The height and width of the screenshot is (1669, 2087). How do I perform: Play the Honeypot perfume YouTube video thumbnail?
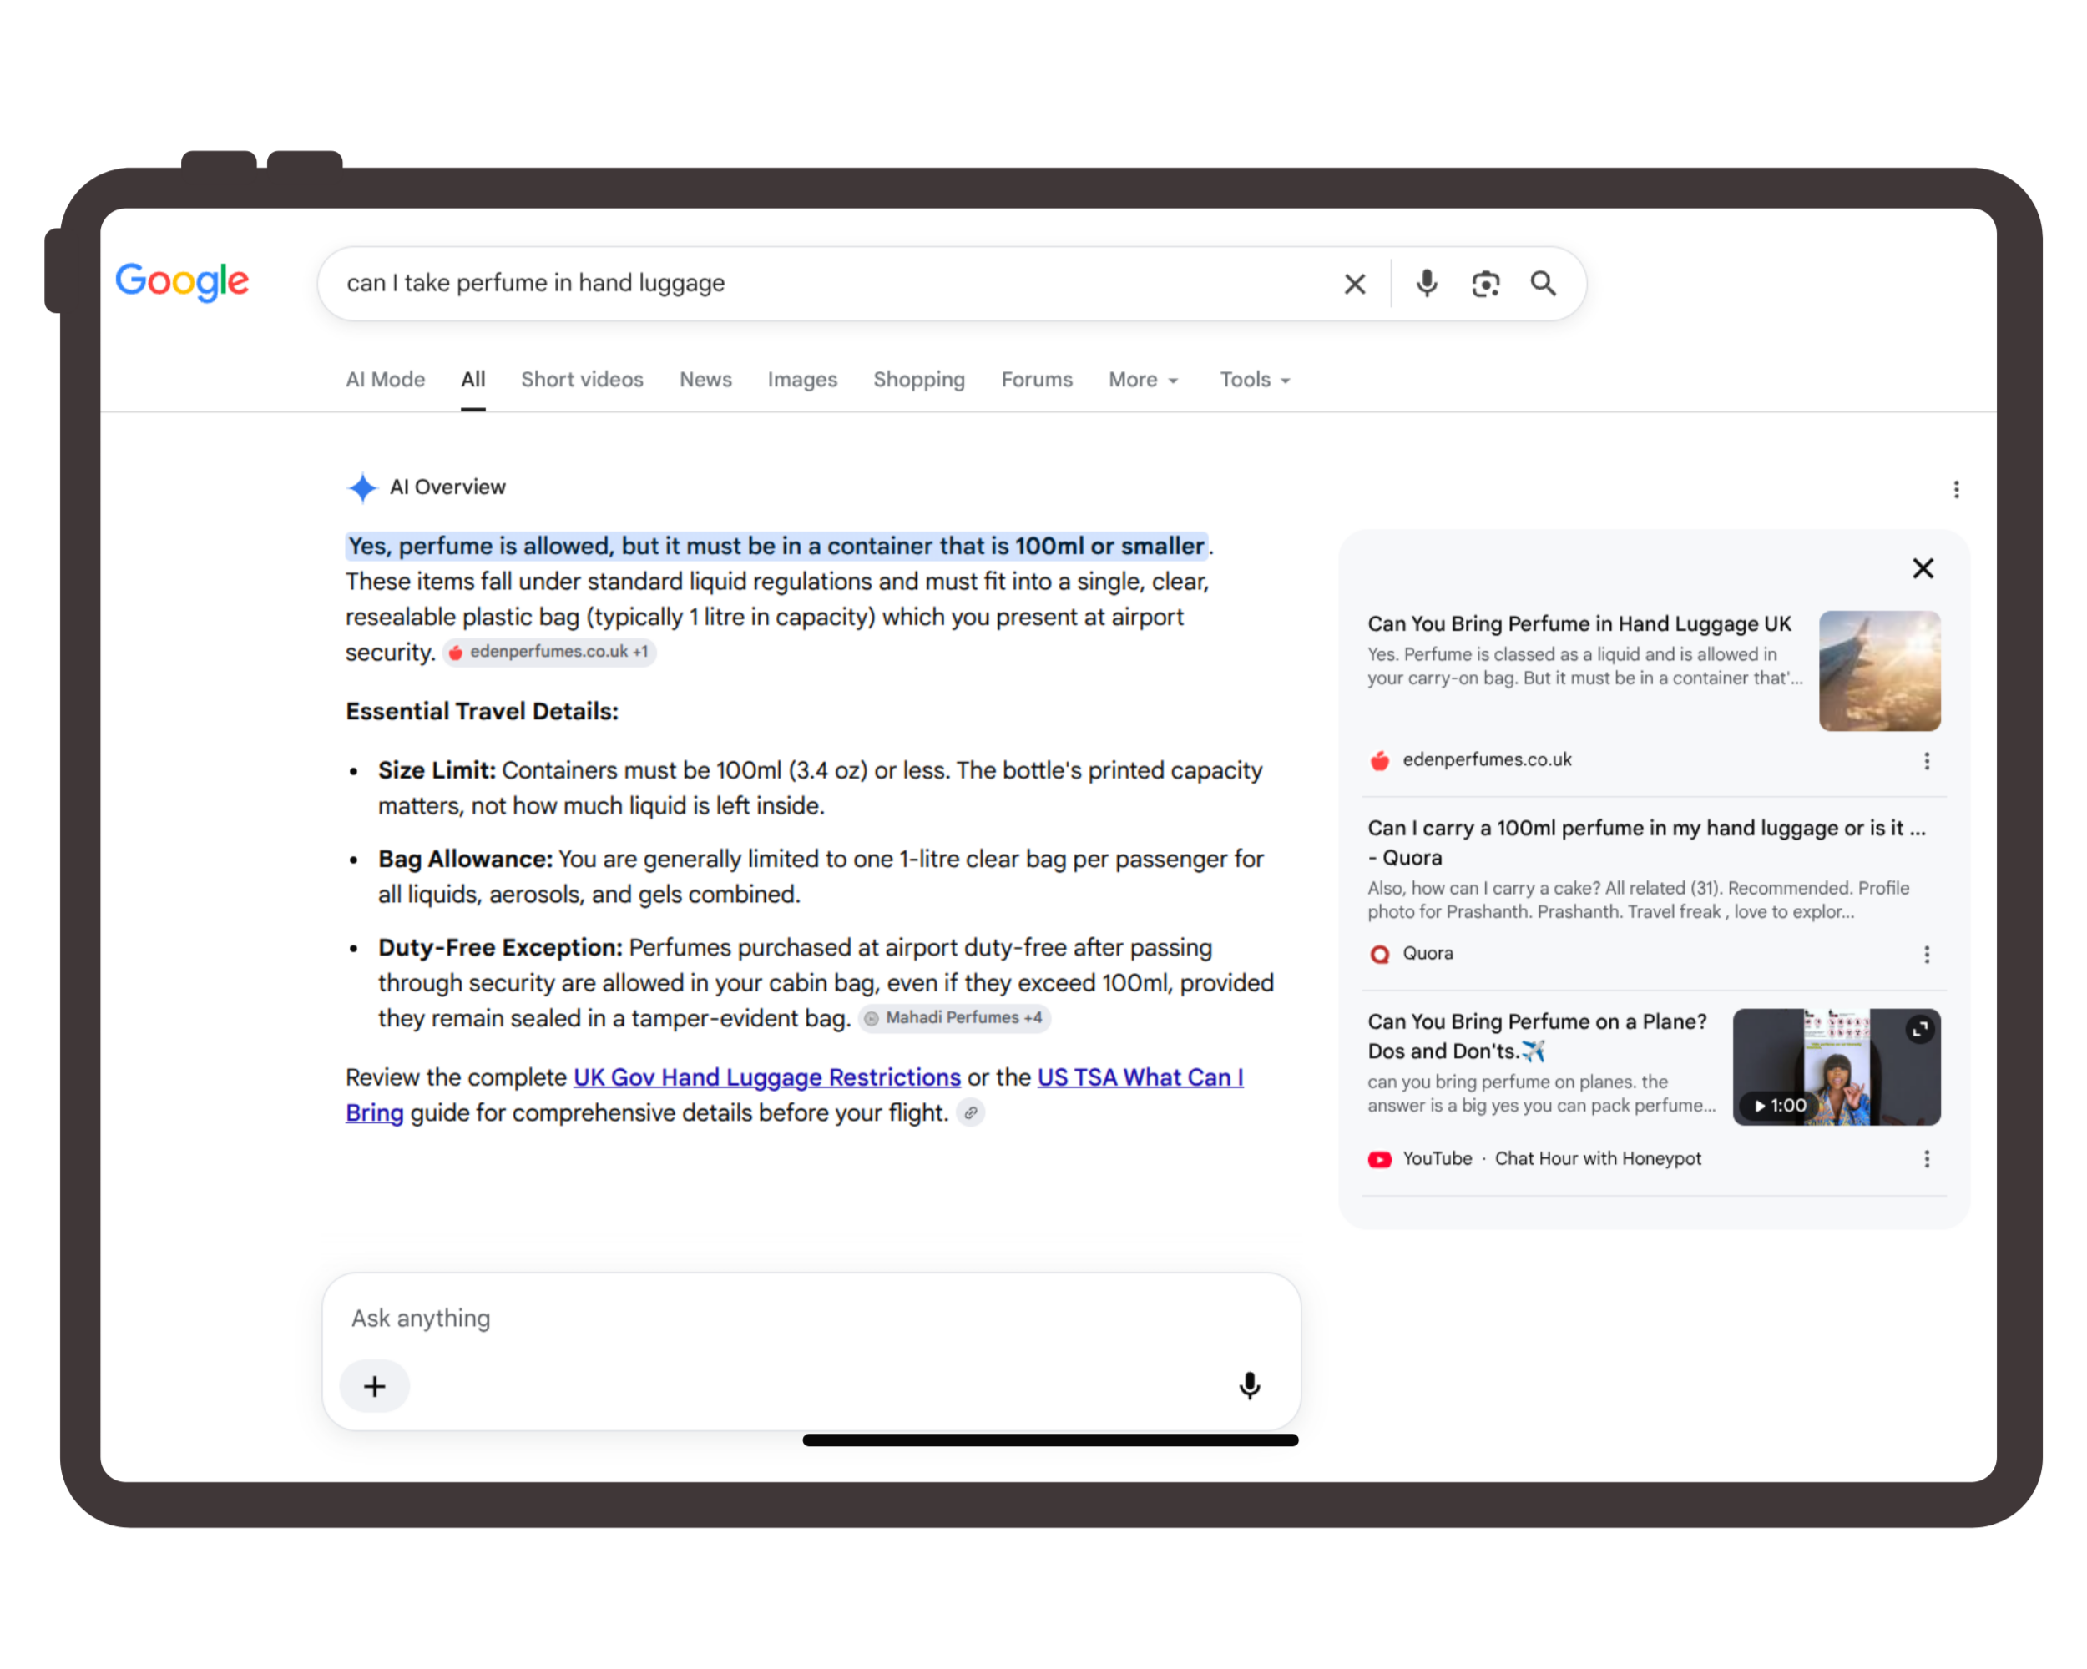[x=1836, y=1066]
